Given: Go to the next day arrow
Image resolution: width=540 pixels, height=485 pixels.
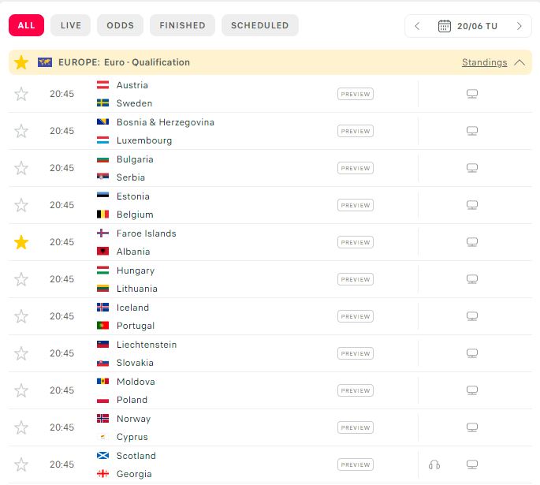Looking at the screenshot, I should (519, 26).
